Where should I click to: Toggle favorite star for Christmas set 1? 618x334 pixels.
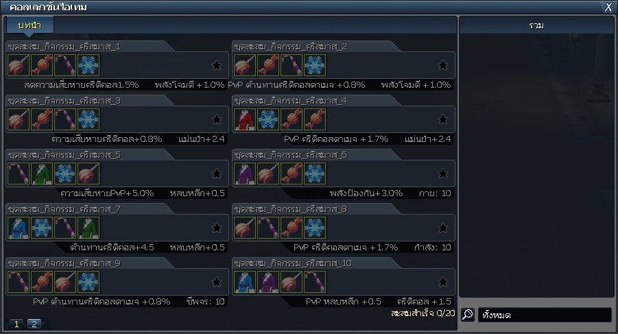tap(216, 65)
